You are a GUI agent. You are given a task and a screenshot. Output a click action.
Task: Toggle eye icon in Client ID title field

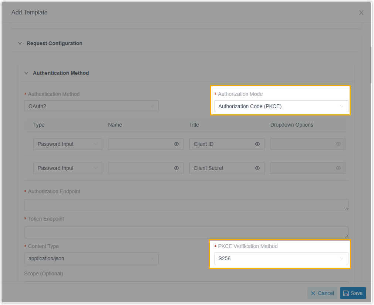257,144
